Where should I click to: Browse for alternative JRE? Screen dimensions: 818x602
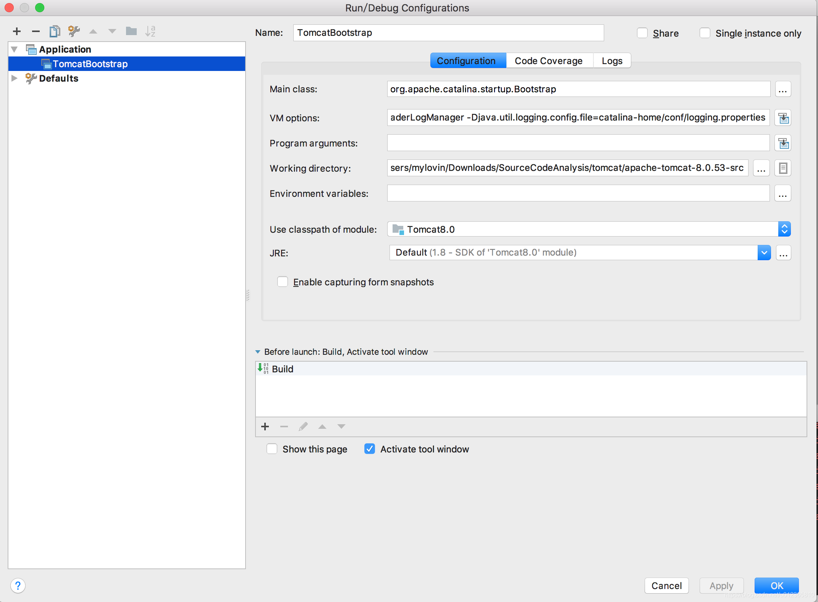783,253
